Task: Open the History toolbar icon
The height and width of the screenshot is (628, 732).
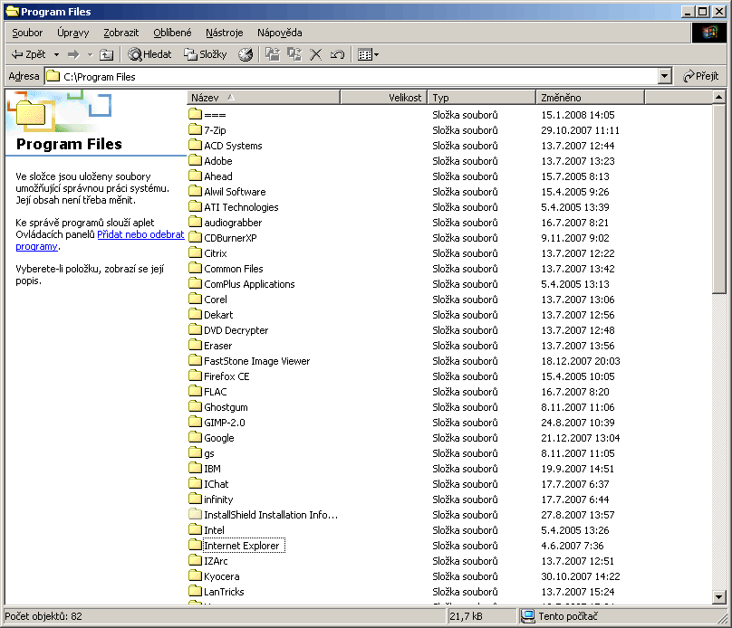Action: (x=246, y=54)
